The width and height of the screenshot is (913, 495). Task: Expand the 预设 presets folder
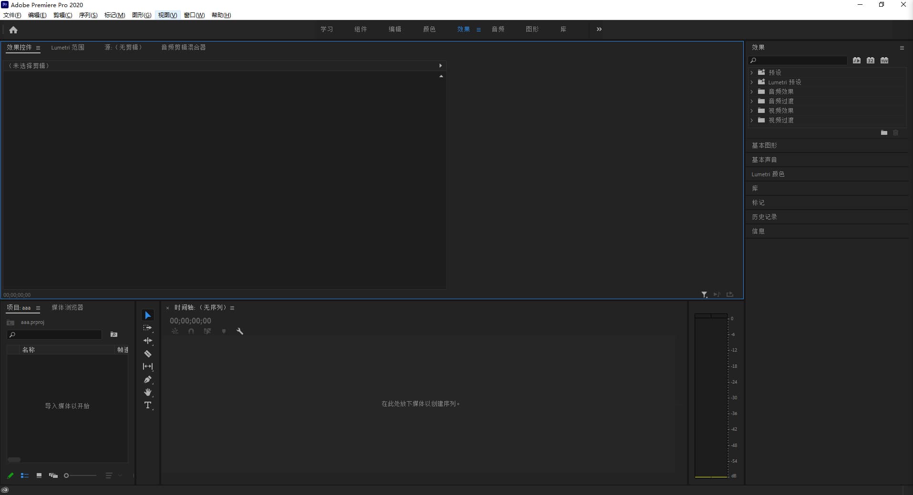752,72
